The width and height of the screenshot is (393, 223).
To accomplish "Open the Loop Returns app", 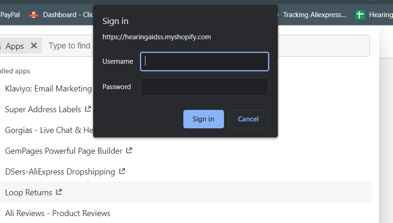I will click(29, 193).
